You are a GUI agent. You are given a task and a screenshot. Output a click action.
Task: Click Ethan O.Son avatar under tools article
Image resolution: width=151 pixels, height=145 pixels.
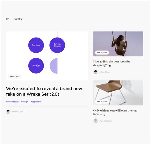96,72
